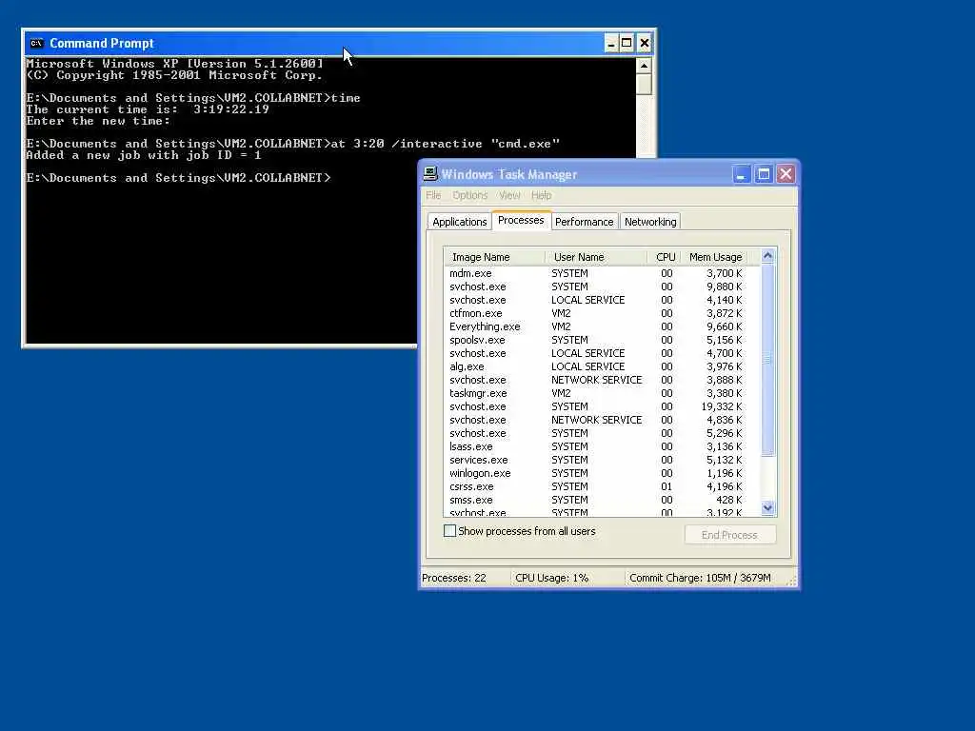Screen dimensions: 975x731
Task: Select svchost.exe using 4,140 K memory
Action: click(602, 300)
